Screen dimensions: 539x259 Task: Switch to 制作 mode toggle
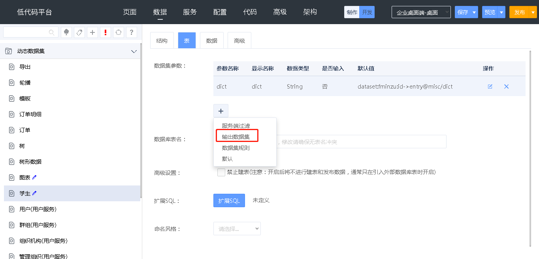click(x=352, y=12)
